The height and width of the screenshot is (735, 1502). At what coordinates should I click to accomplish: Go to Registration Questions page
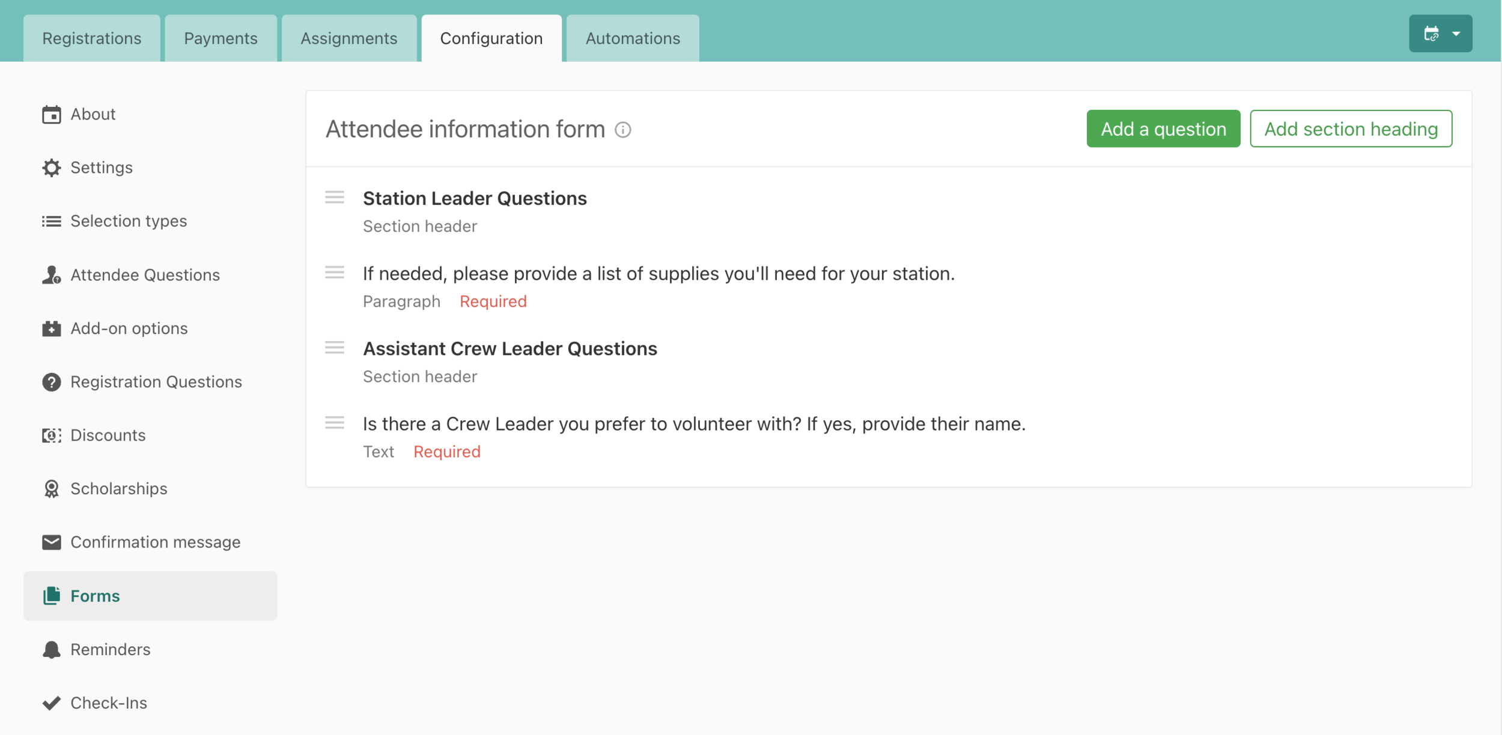pyautogui.click(x=150, y=382)
